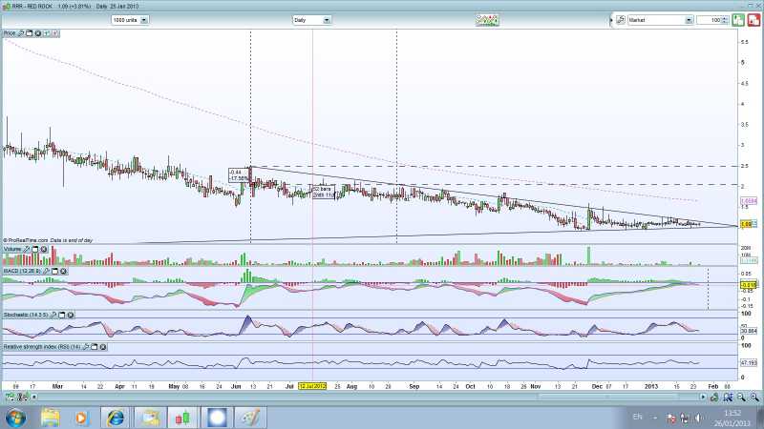The height and width of the screenshot is (429, 764).
Task: Open the Market order type dropdown
Action: click(689, 19)
